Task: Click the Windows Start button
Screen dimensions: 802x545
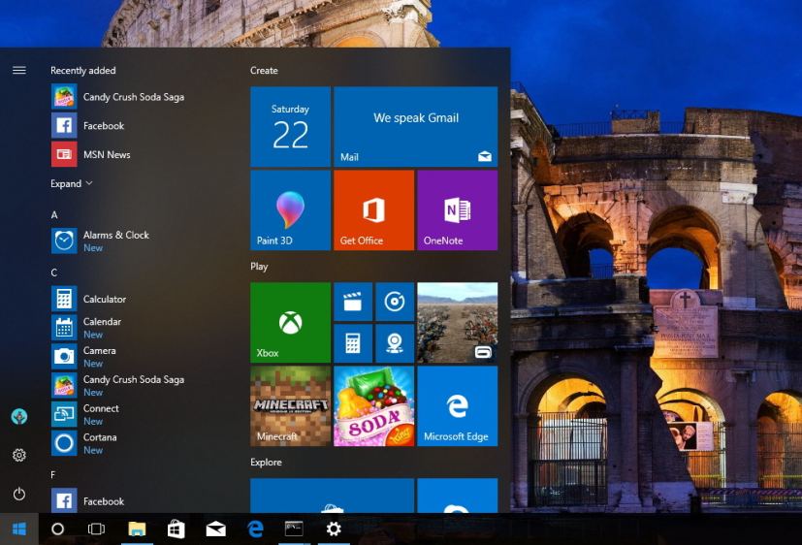Action: [19, 529]
